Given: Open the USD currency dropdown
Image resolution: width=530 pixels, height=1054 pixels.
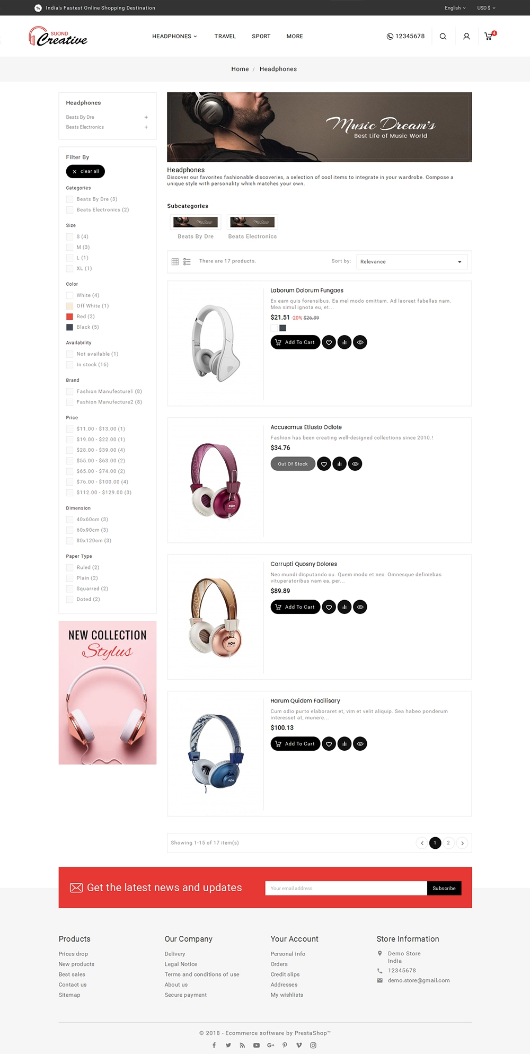Looking at the screenshot, I should point(486,8).
